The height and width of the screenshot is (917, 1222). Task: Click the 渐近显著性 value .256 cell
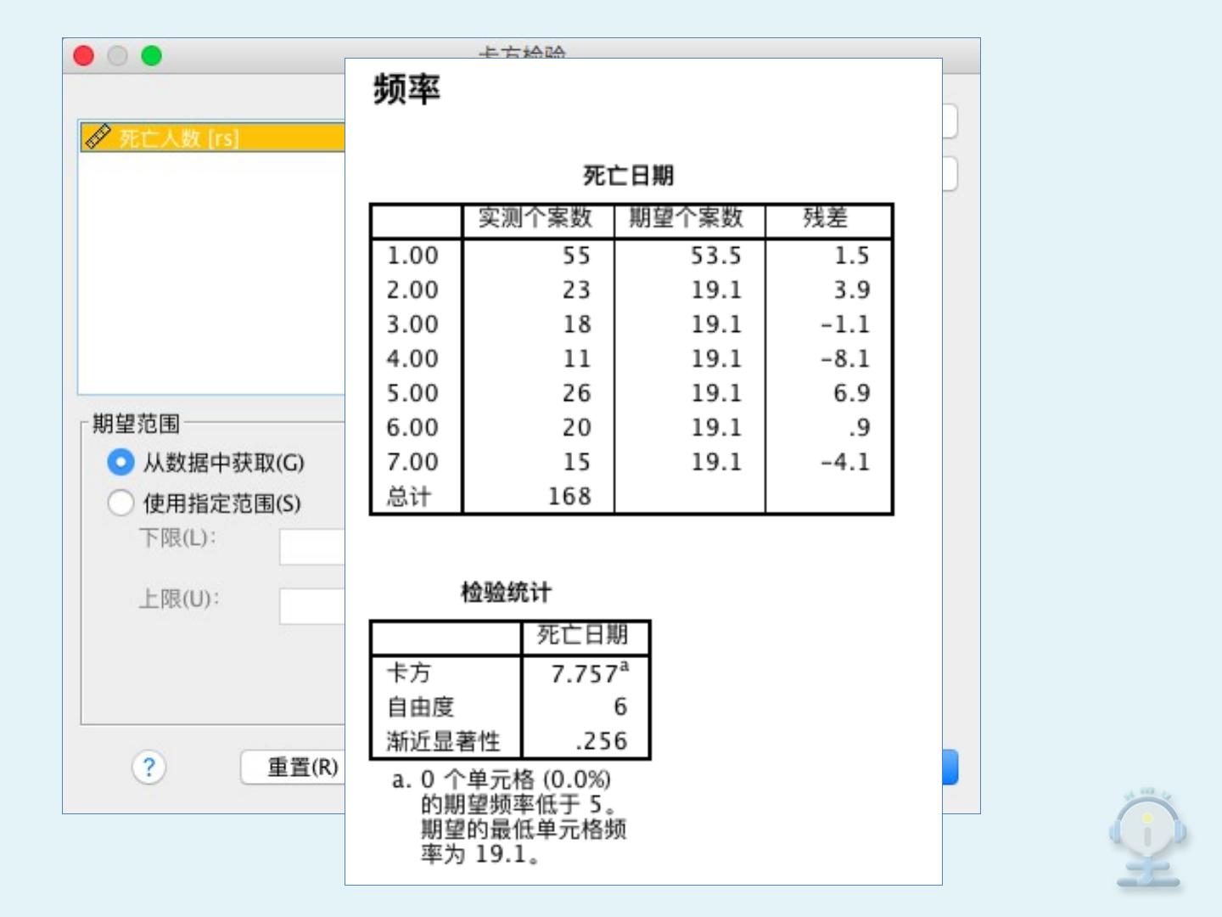click(x=601, y=741)
